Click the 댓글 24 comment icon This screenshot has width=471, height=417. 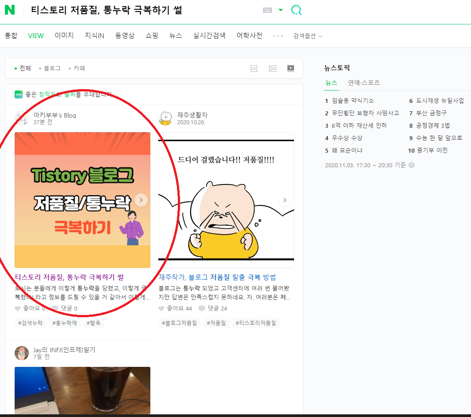(x=201, y=309)
